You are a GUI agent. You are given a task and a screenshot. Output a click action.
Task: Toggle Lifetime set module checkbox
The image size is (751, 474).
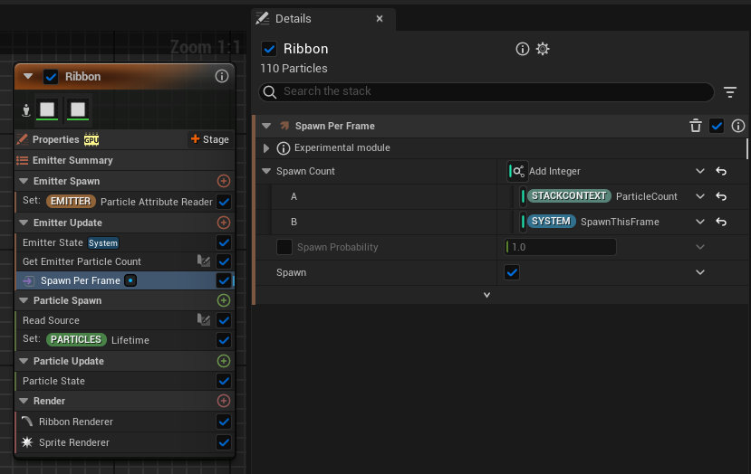[224, 340]
